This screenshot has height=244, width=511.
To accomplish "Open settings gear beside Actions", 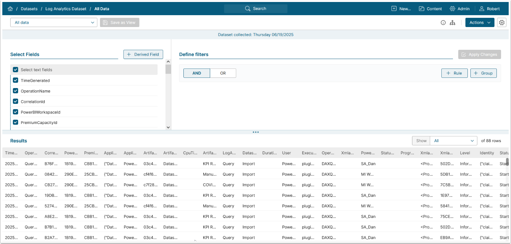I will (x=502, y=22).
